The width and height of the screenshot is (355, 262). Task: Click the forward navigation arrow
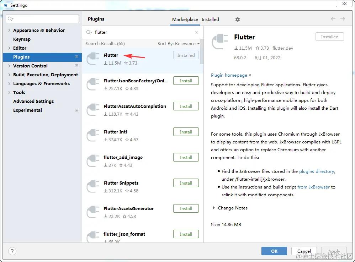tap(343, 19)
